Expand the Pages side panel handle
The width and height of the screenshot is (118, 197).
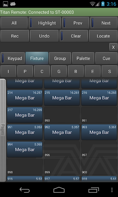pyautogui.click(x=3, y=130)
